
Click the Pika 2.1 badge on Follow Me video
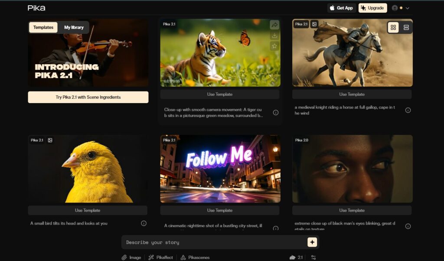click(x=169, y=140)
